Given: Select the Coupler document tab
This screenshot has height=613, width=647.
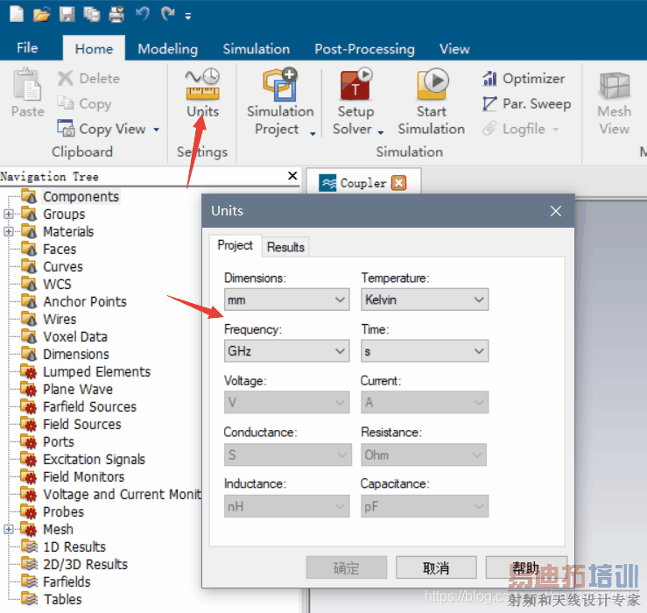Looking at the screenshot, I should (363, 182).
